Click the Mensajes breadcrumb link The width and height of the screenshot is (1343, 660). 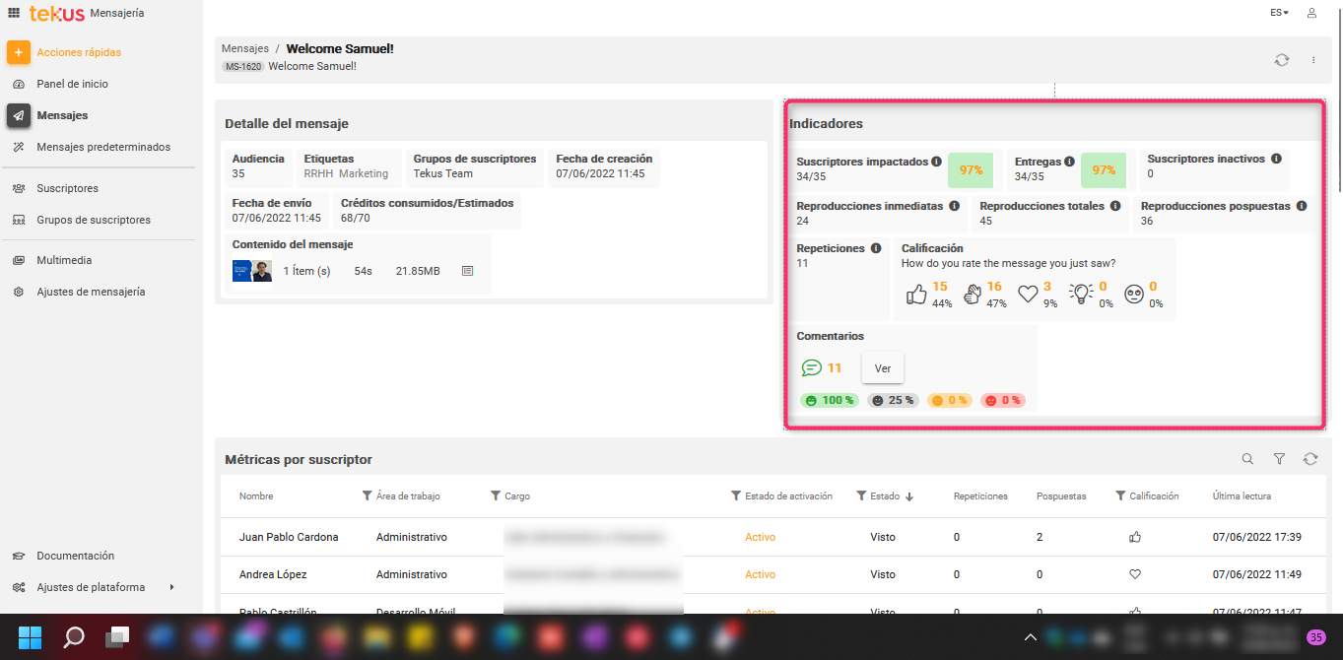point(244,48)
